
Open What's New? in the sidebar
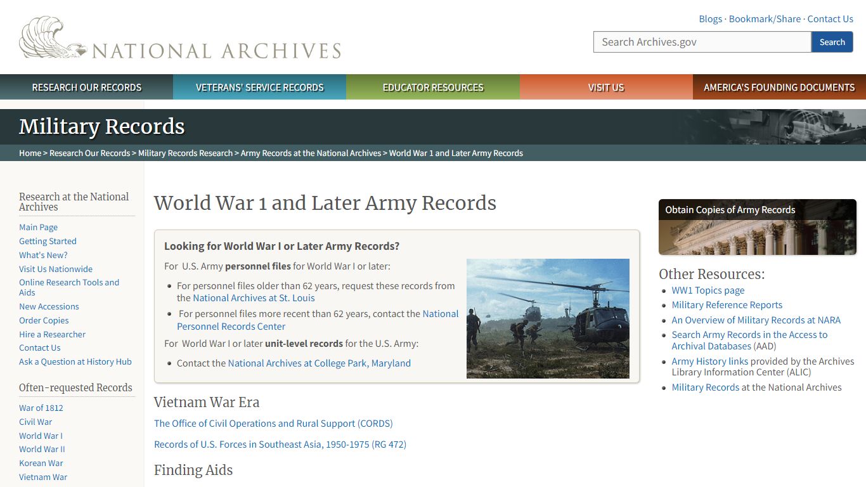tap(43, 255)
